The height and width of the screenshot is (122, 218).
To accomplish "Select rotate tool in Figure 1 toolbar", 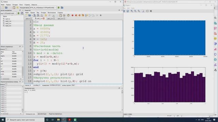I will pos(128,11).
